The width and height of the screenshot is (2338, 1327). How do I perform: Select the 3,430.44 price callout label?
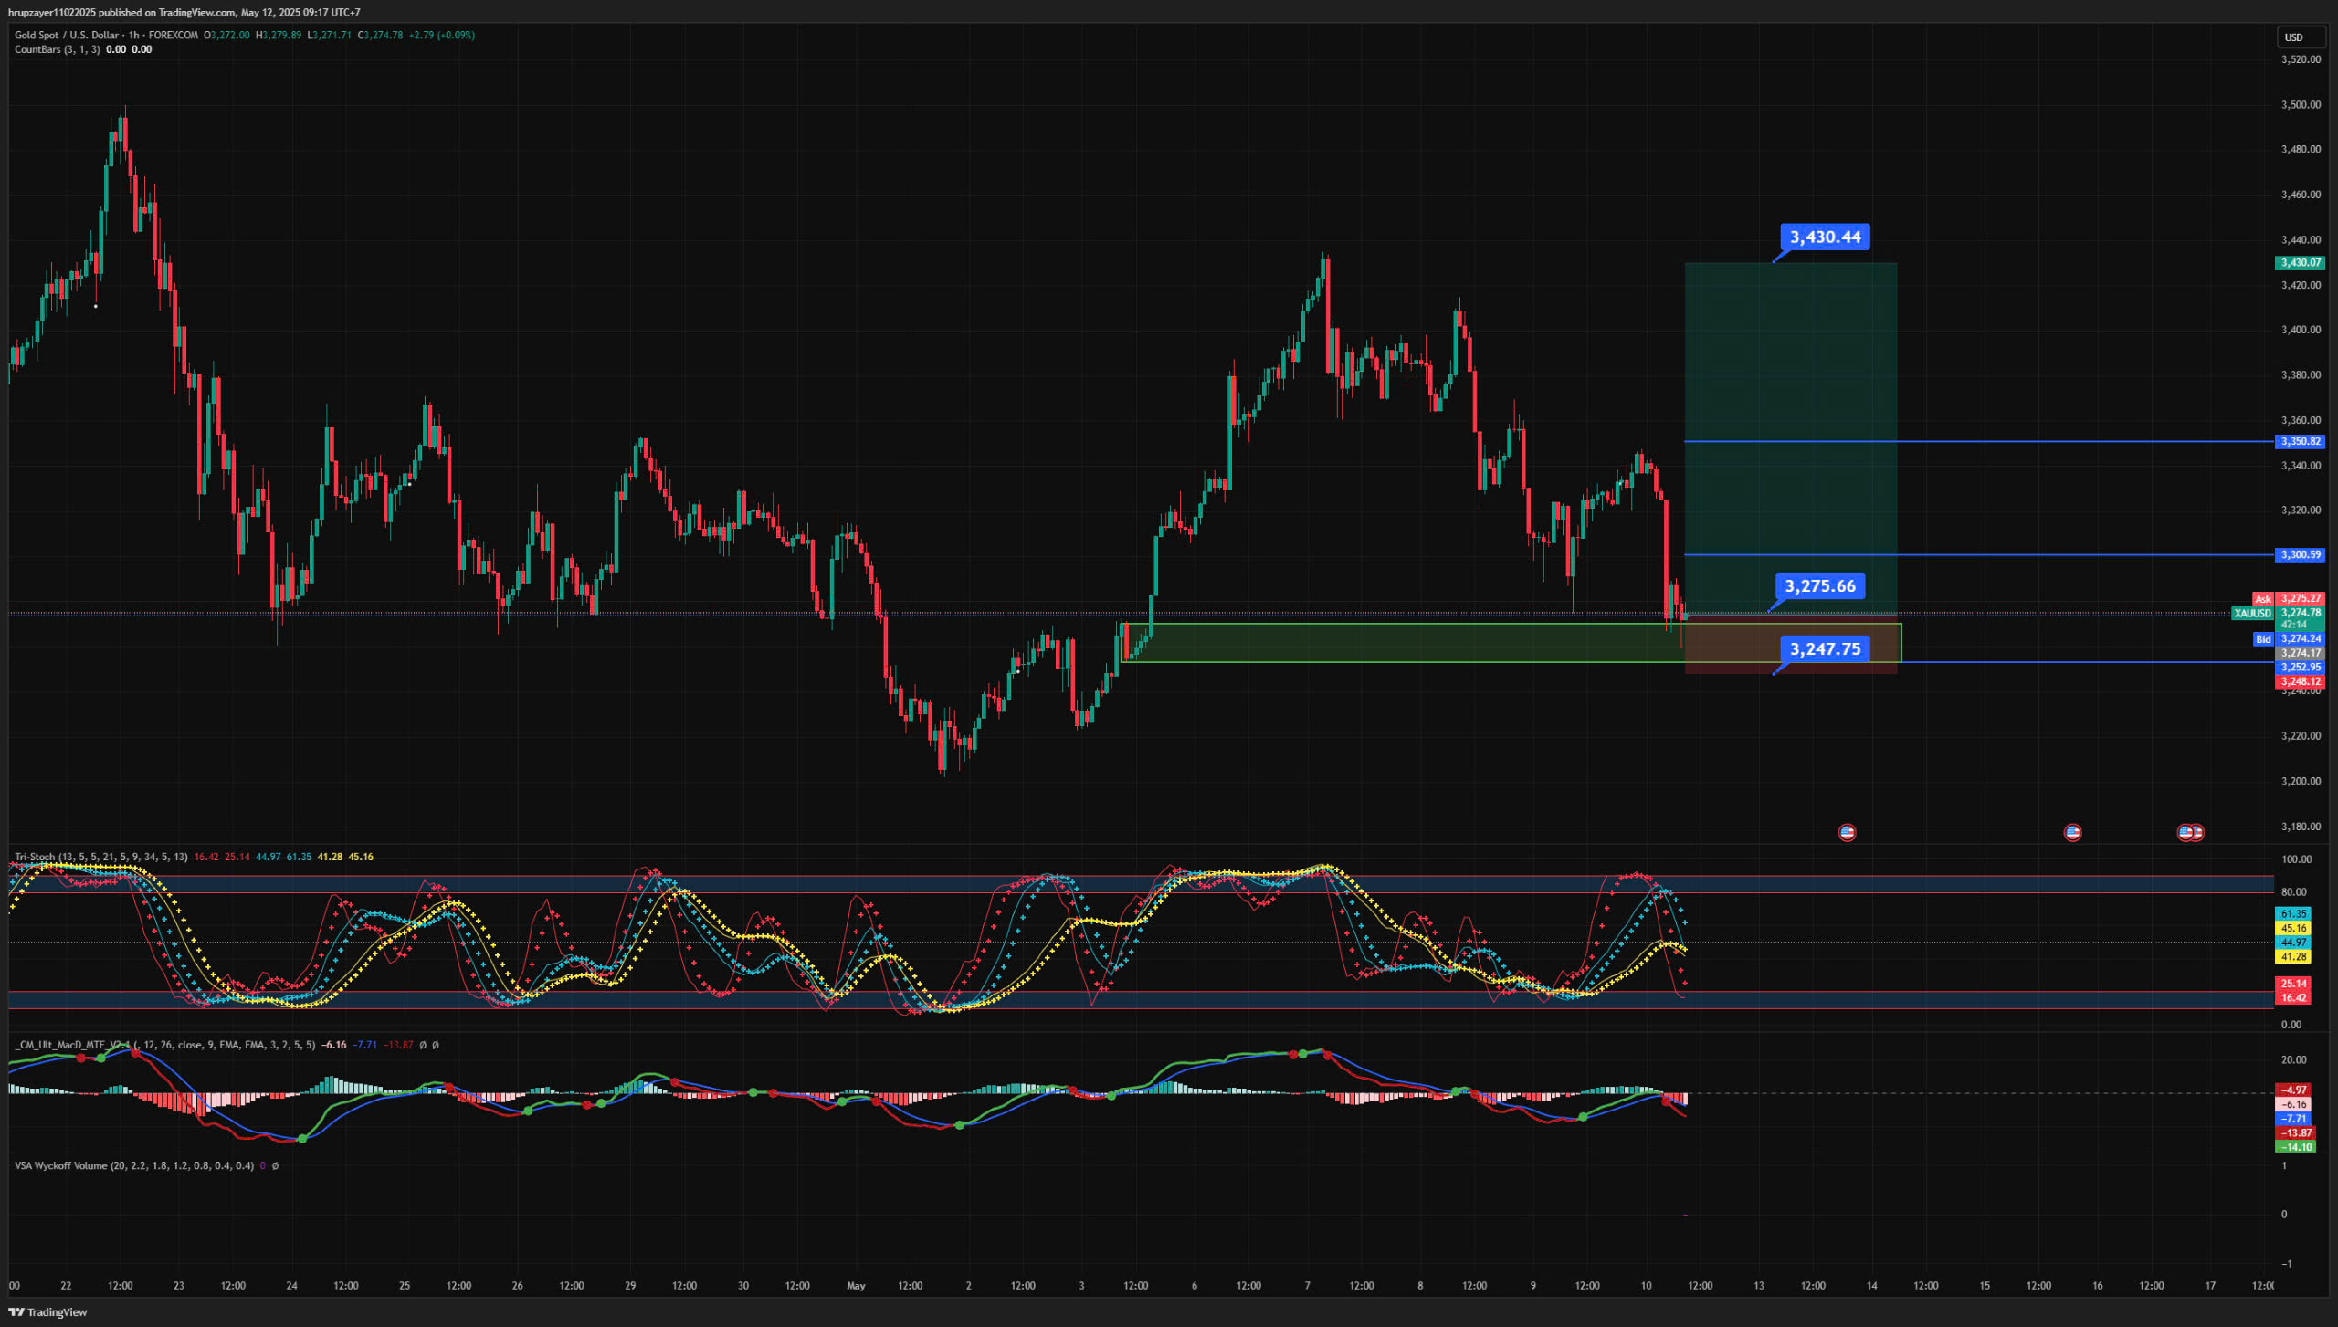1825,237
